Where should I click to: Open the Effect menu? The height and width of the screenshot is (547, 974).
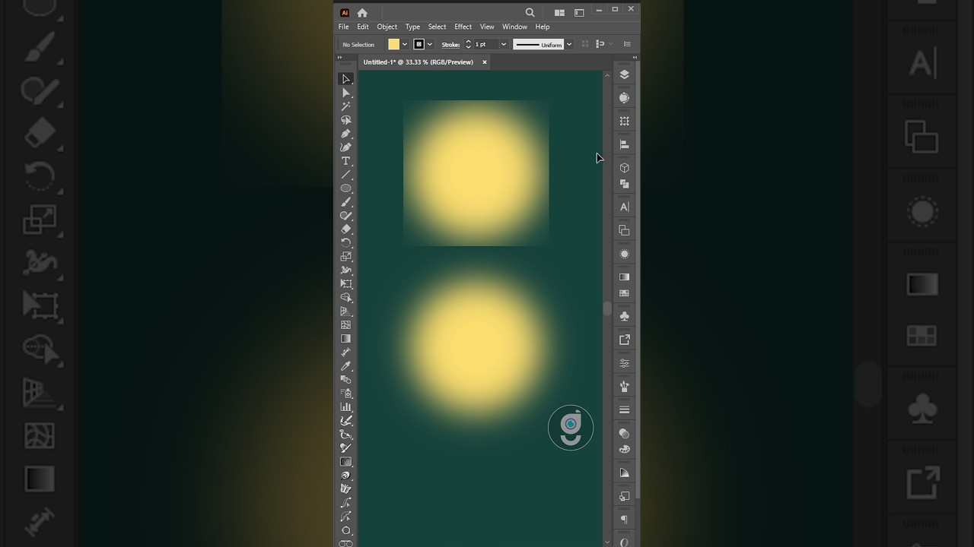click(463, 27)
